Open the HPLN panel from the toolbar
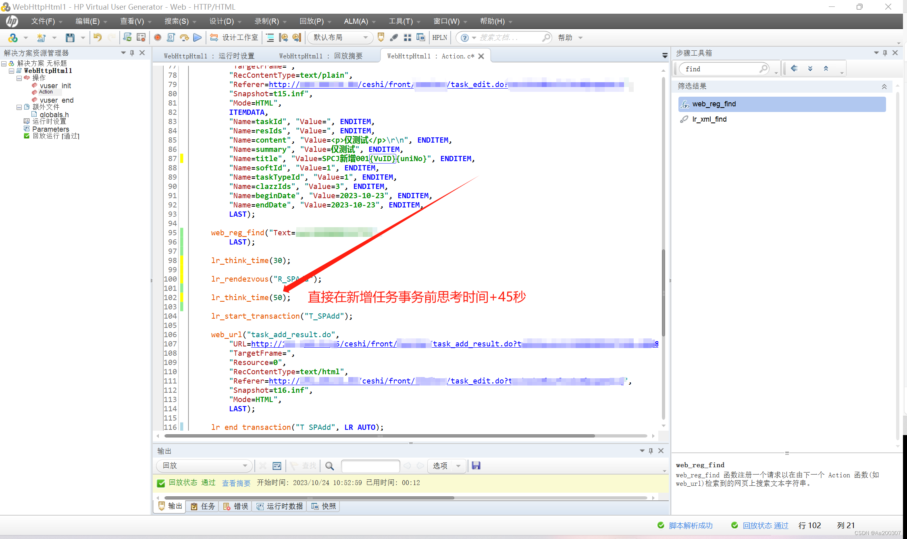The width and height of the screenshot is (907, 539). [x=439, y=37]
